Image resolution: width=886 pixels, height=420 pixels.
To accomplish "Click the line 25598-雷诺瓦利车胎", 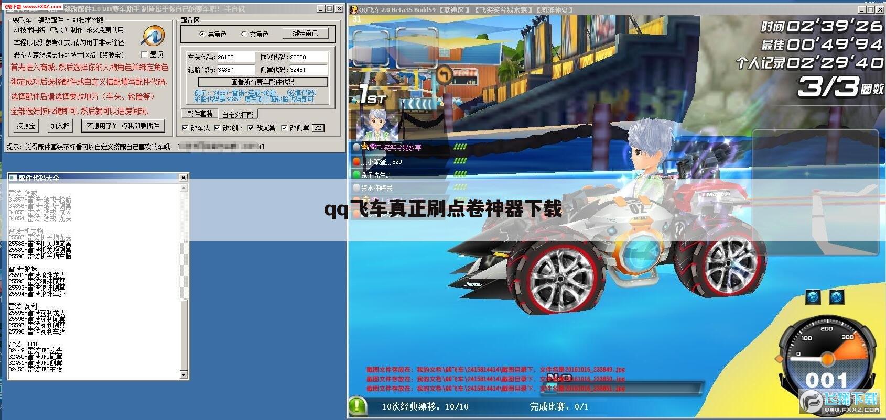I will (37, 331).
